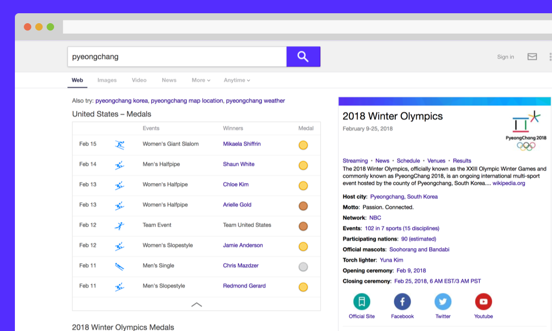The height and width of the screenshot is (331, 552).
Task: Open the News link in Olympics panel
Action: pyautogui.click(x=383, y=161)
